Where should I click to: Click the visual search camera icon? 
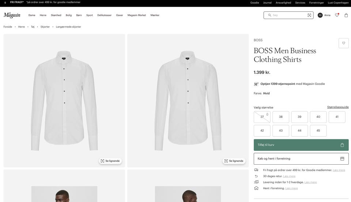coord(309,15)
